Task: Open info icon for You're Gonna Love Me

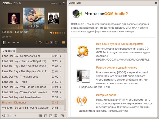Action: point(61,92)
